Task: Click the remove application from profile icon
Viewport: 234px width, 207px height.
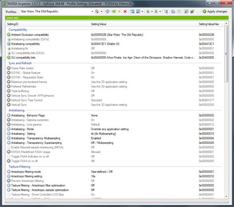Action: pos(138,11)
